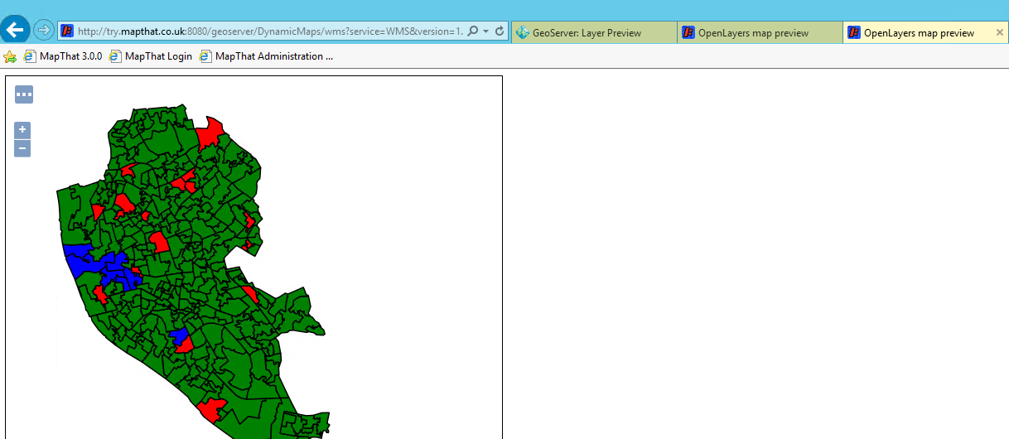Open the MapThat Administration bookmark
Image resolution: width=1009 pixels, height=439 pixels.
[266, 56]
